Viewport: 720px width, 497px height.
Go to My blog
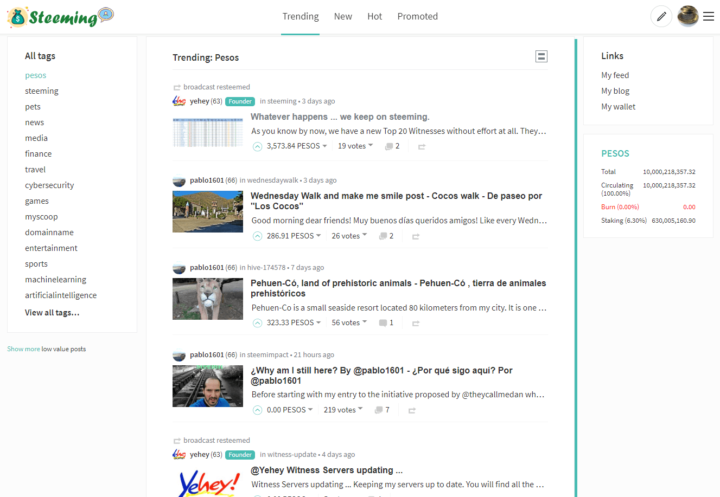coord(615,91)
